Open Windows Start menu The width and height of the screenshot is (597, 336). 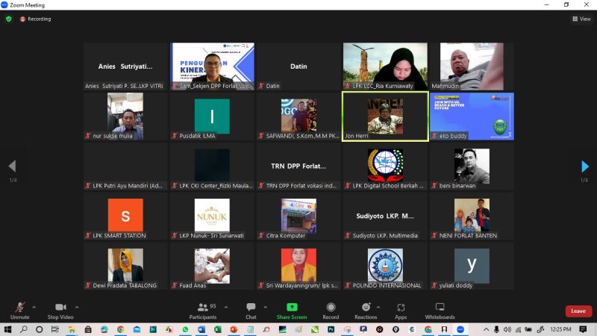click(x=8, y=329)
